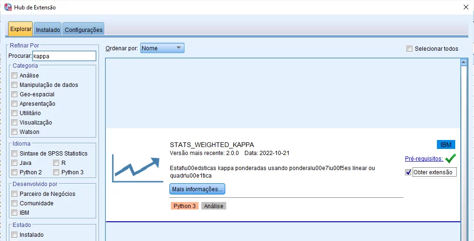
Task: Check the Análise category filter
Action: tap(14, 75)
